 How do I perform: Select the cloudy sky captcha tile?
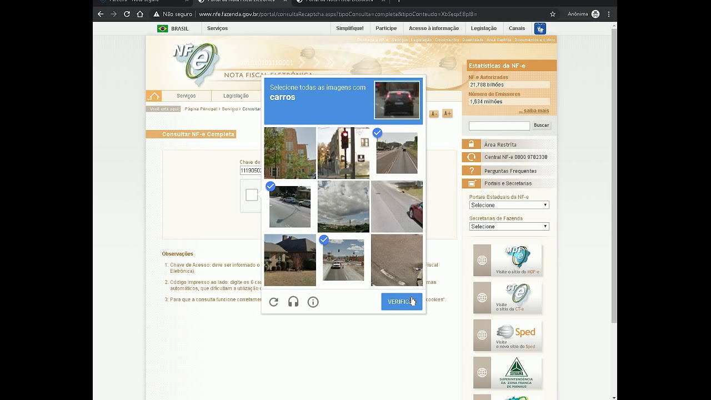343,206
